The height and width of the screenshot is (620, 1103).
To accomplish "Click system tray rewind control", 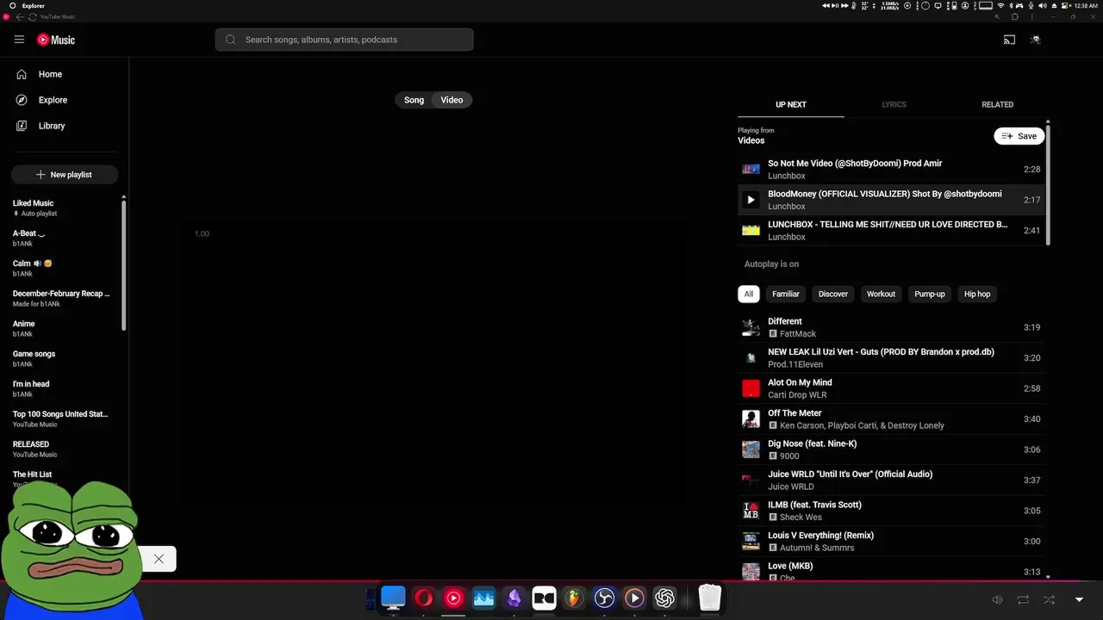I will pos(826,5).
